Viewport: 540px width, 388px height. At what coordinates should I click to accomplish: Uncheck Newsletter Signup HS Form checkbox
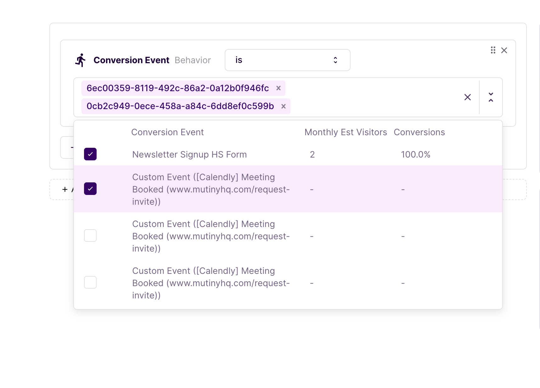click(x=90, y=154)
